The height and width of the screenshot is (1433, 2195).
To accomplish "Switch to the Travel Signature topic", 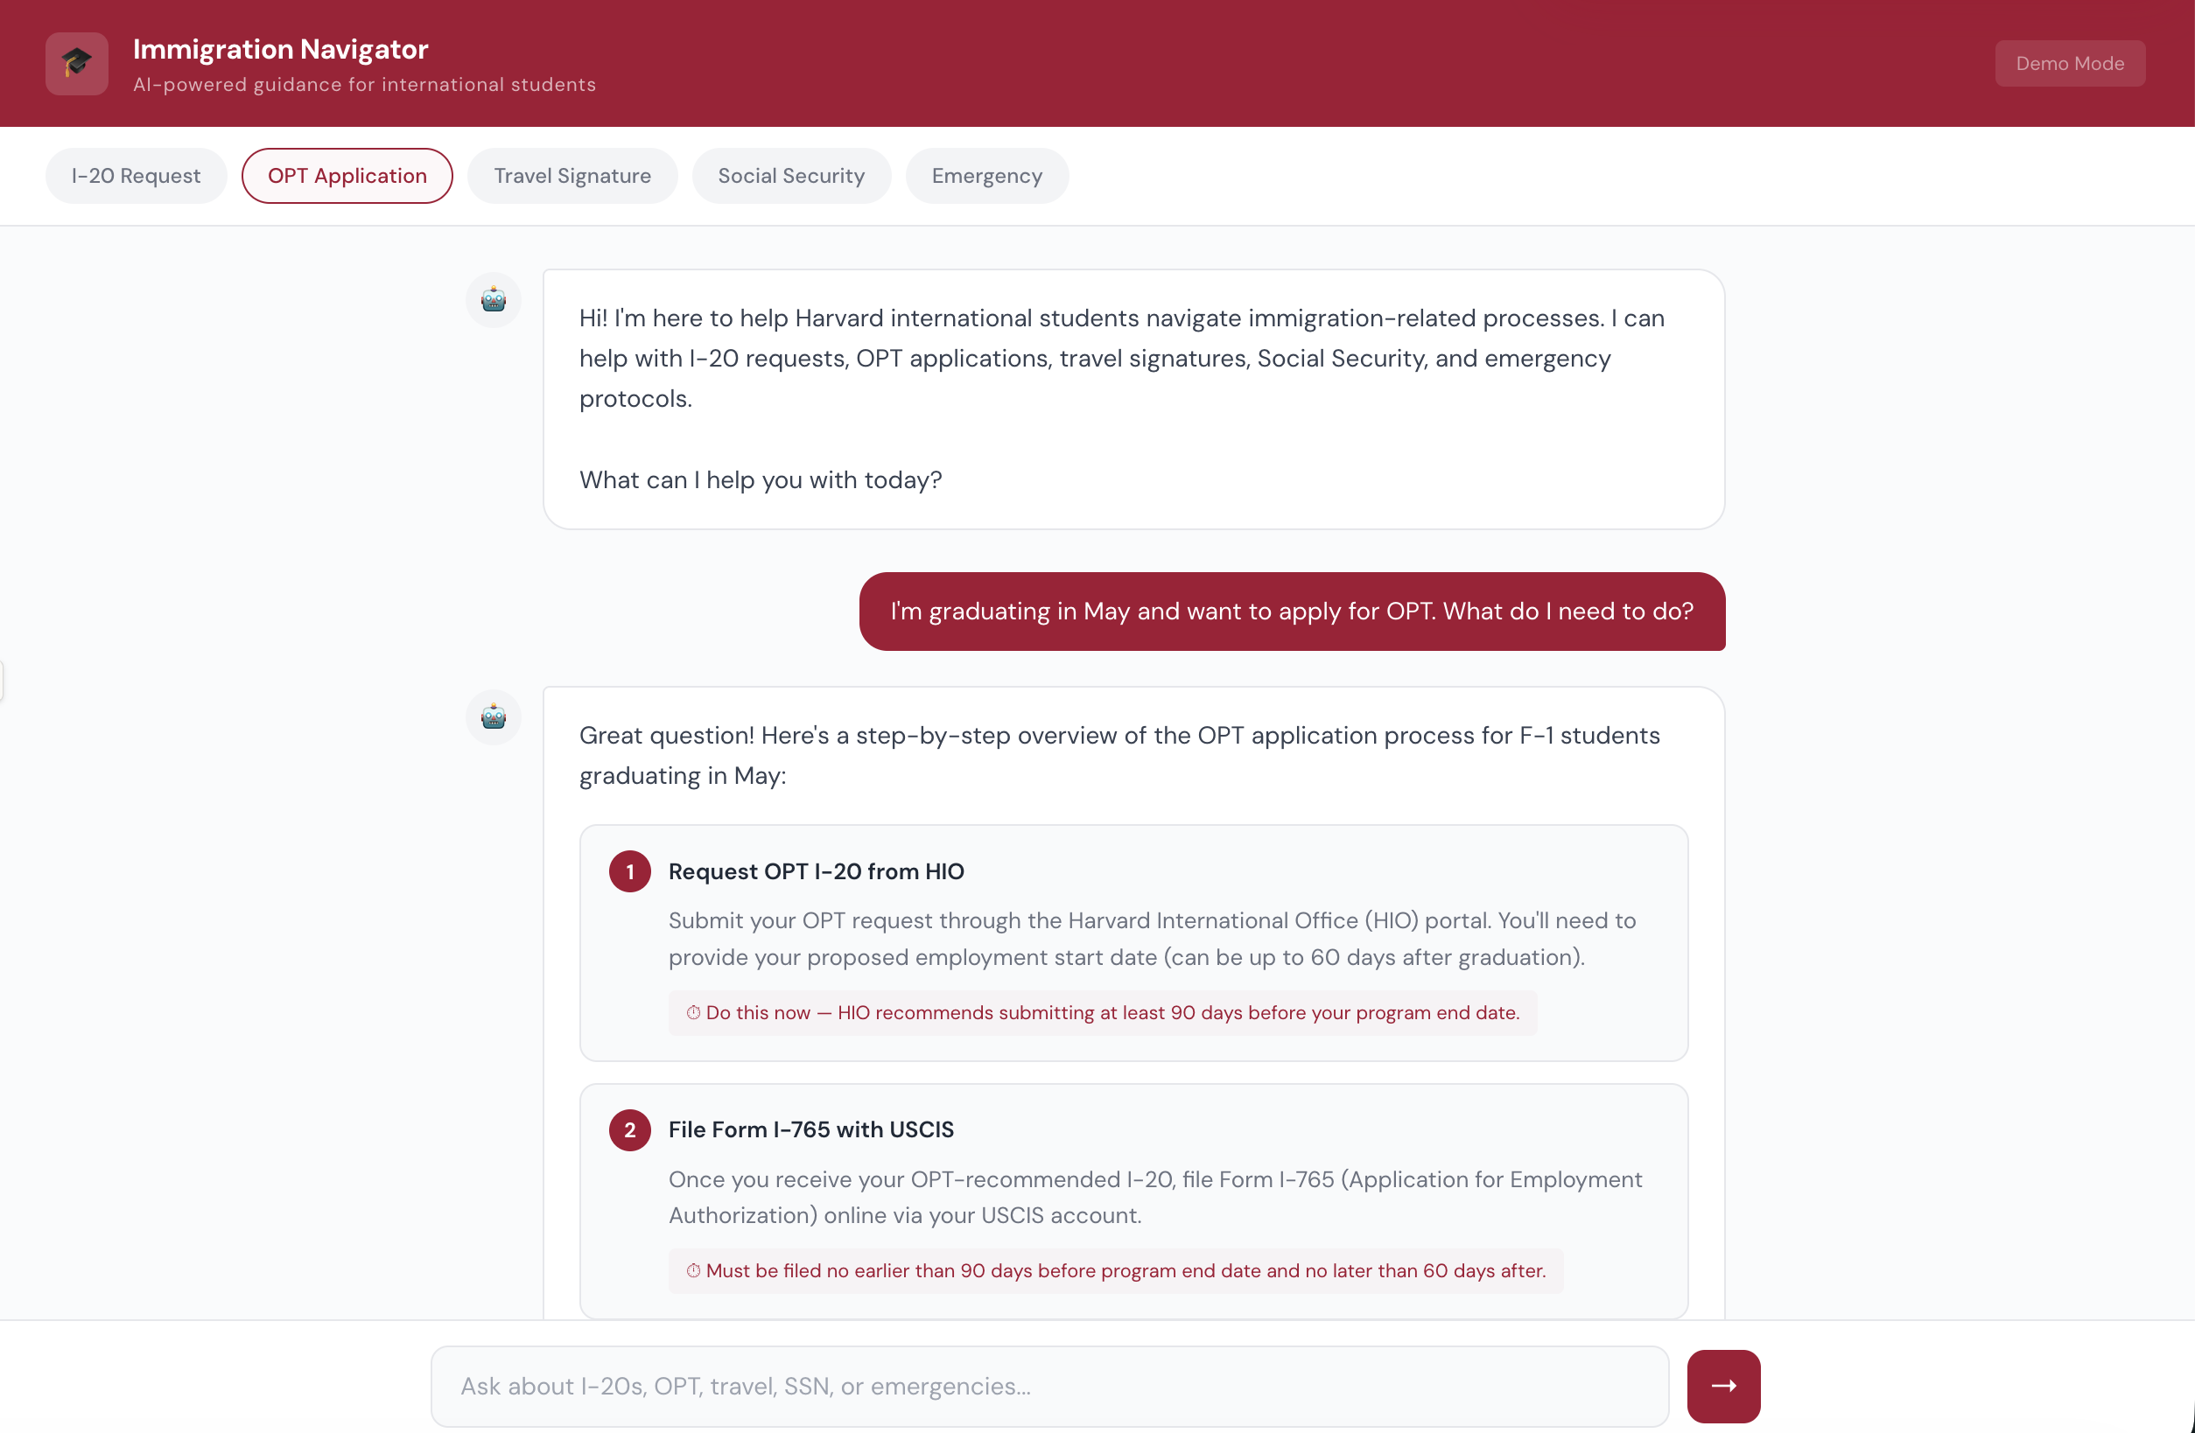I will pos(572,176).
